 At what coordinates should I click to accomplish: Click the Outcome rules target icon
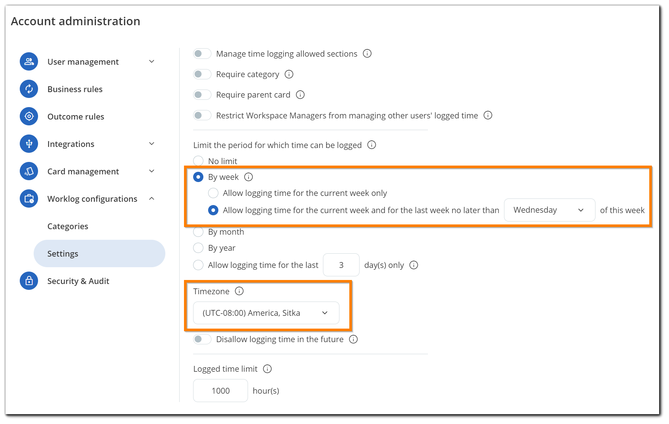29,116
